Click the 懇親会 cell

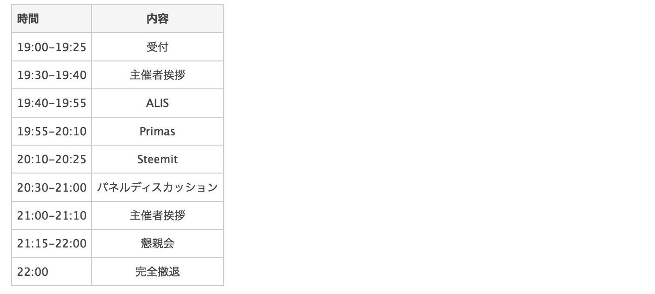click(157, 243)
